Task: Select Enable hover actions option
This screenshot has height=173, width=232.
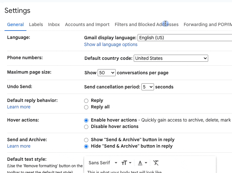Action: click(x=86, y=120)
